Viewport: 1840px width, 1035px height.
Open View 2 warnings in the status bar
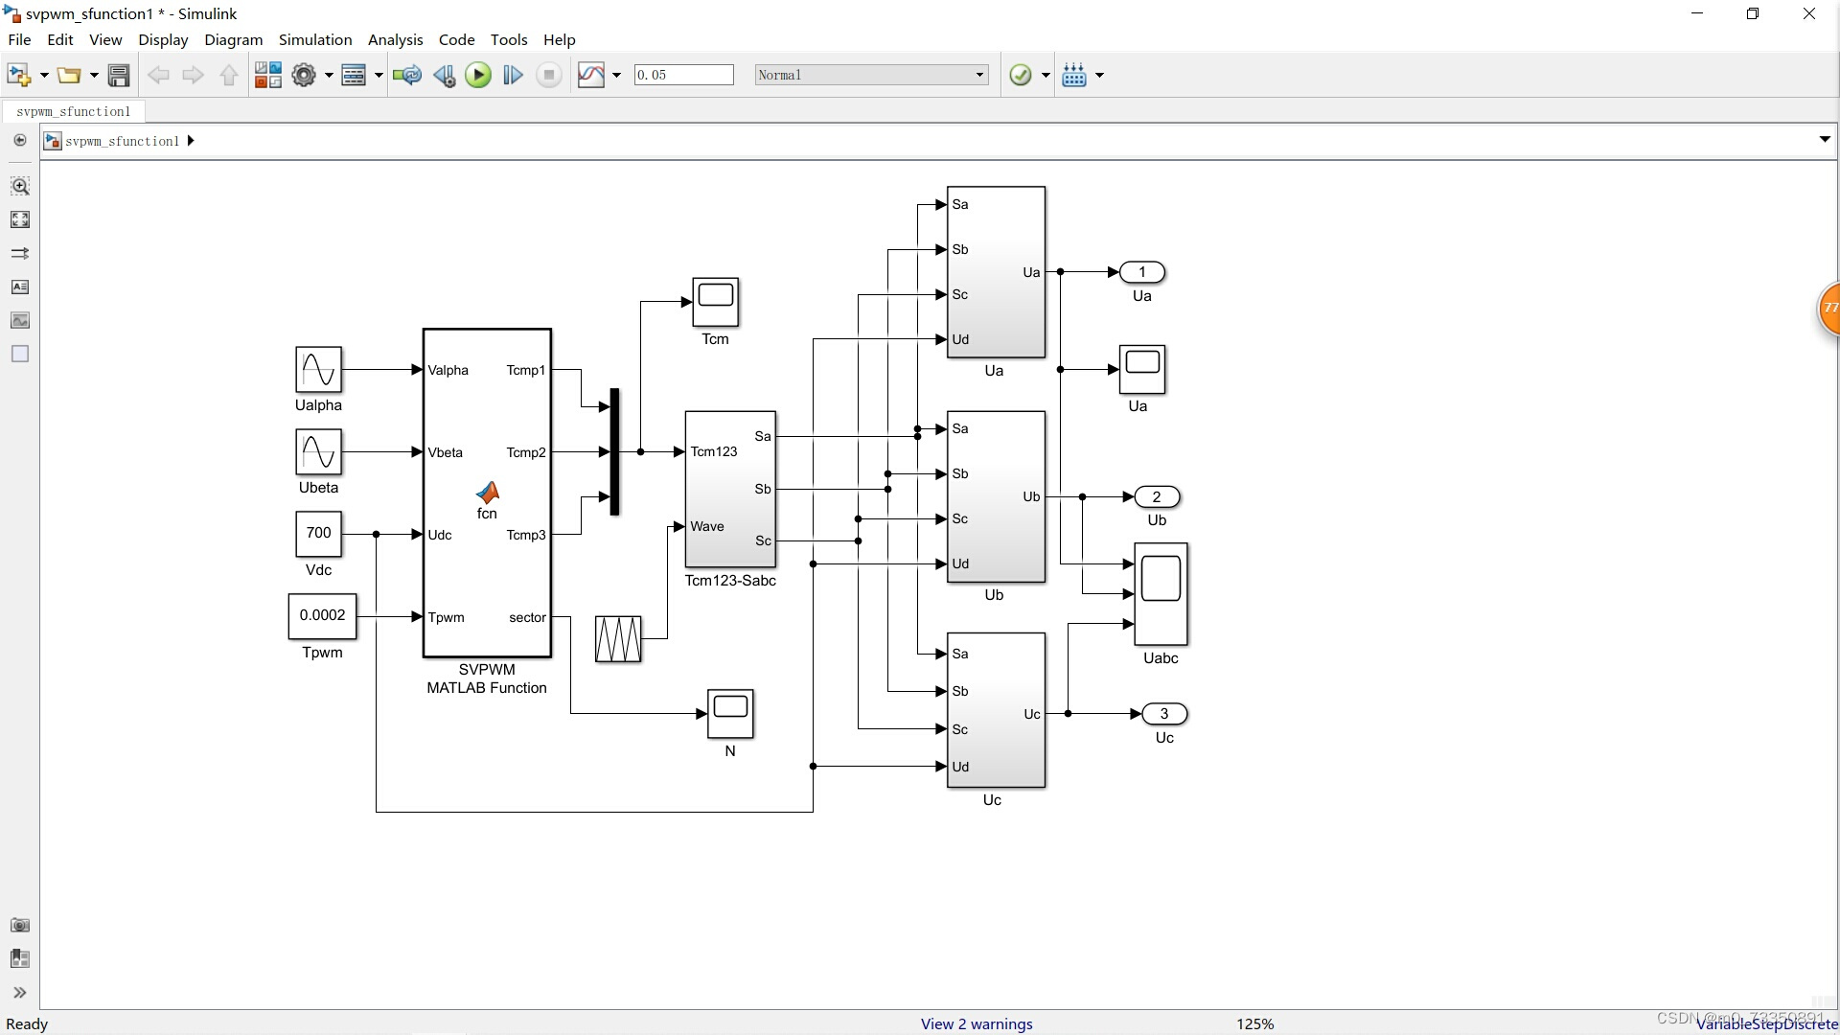pos(976,1023)
